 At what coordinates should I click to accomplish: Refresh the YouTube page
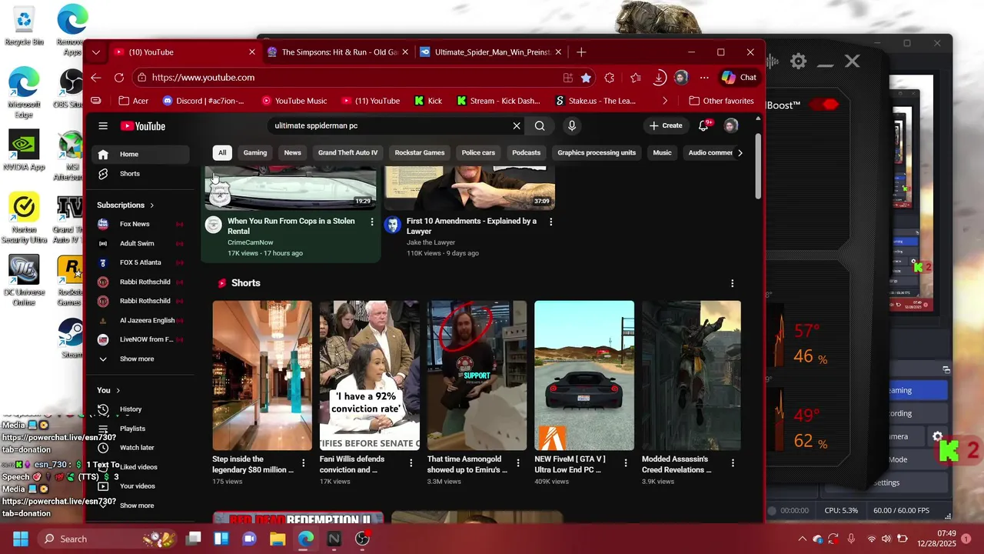coord(119,78)
